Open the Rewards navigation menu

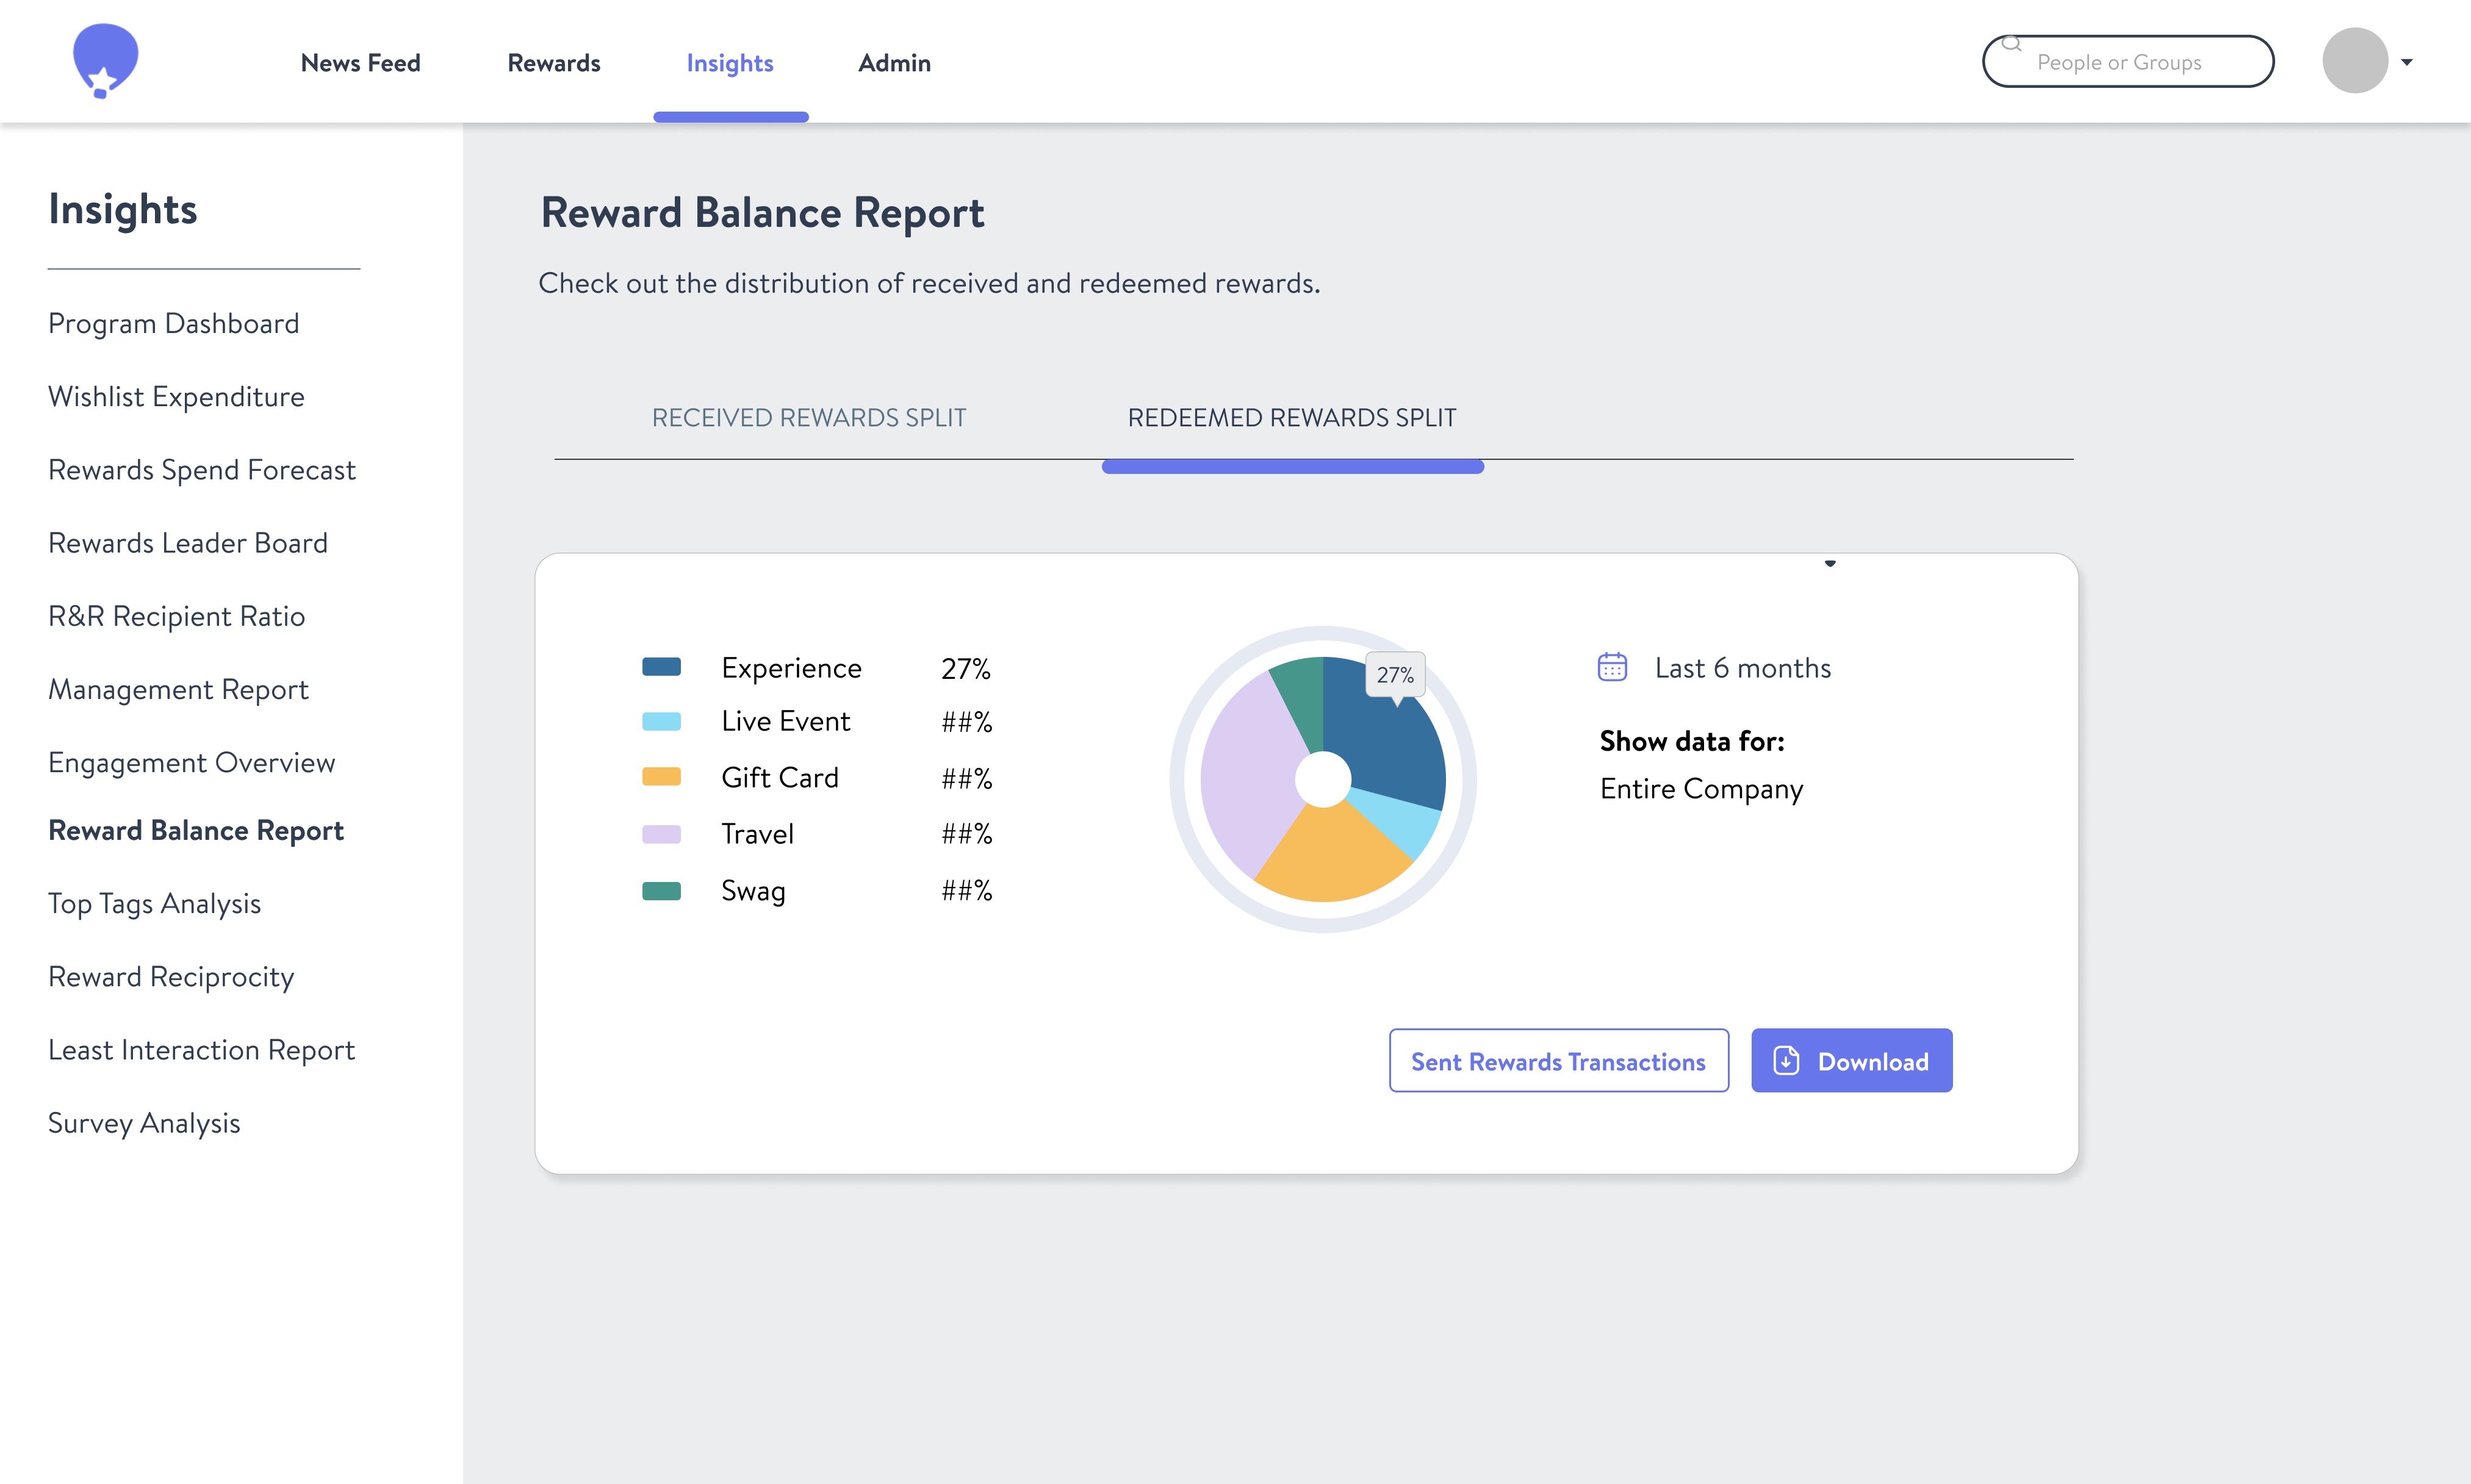(553, 63)
